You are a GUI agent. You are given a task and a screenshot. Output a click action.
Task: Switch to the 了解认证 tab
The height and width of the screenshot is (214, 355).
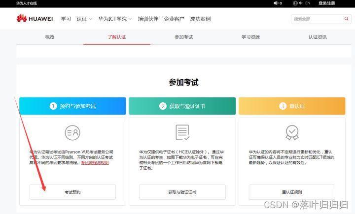[x=116, y=37]
